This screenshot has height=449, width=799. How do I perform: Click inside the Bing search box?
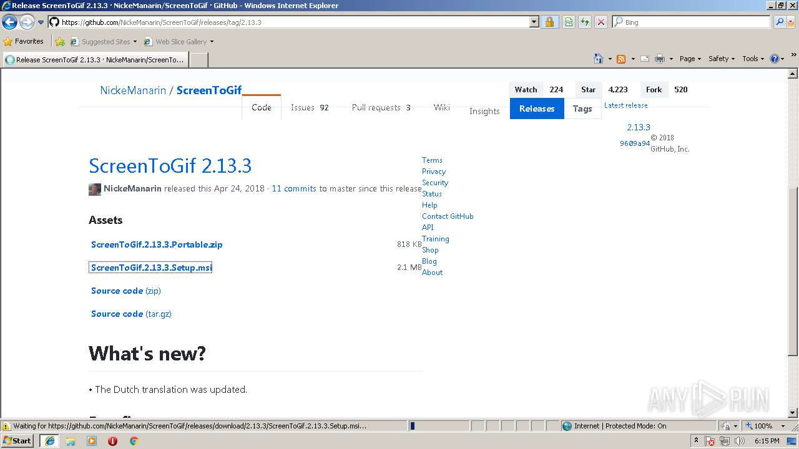click(x=692, y=22)
